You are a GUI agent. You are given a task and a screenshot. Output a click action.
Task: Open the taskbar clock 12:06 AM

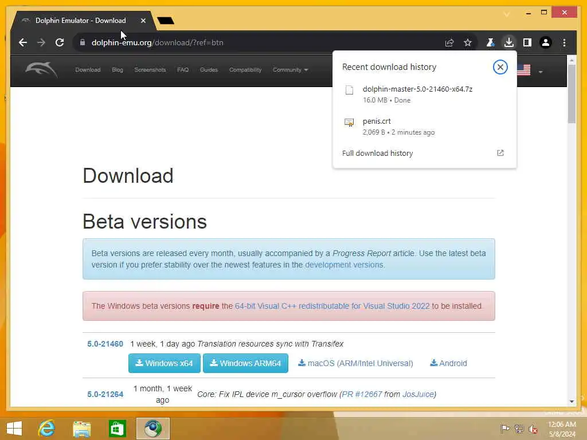pos(562,429)
